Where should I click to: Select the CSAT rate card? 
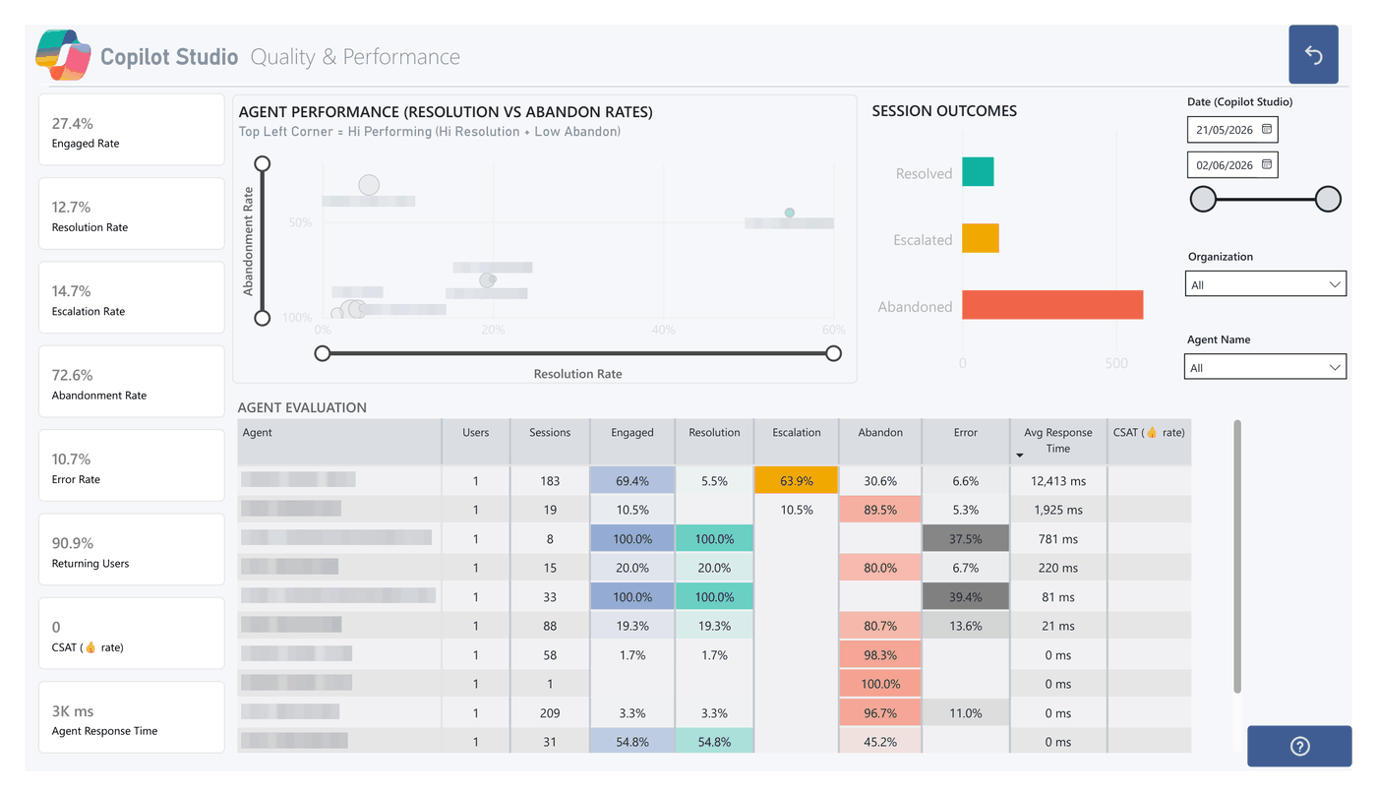[132, 634]
